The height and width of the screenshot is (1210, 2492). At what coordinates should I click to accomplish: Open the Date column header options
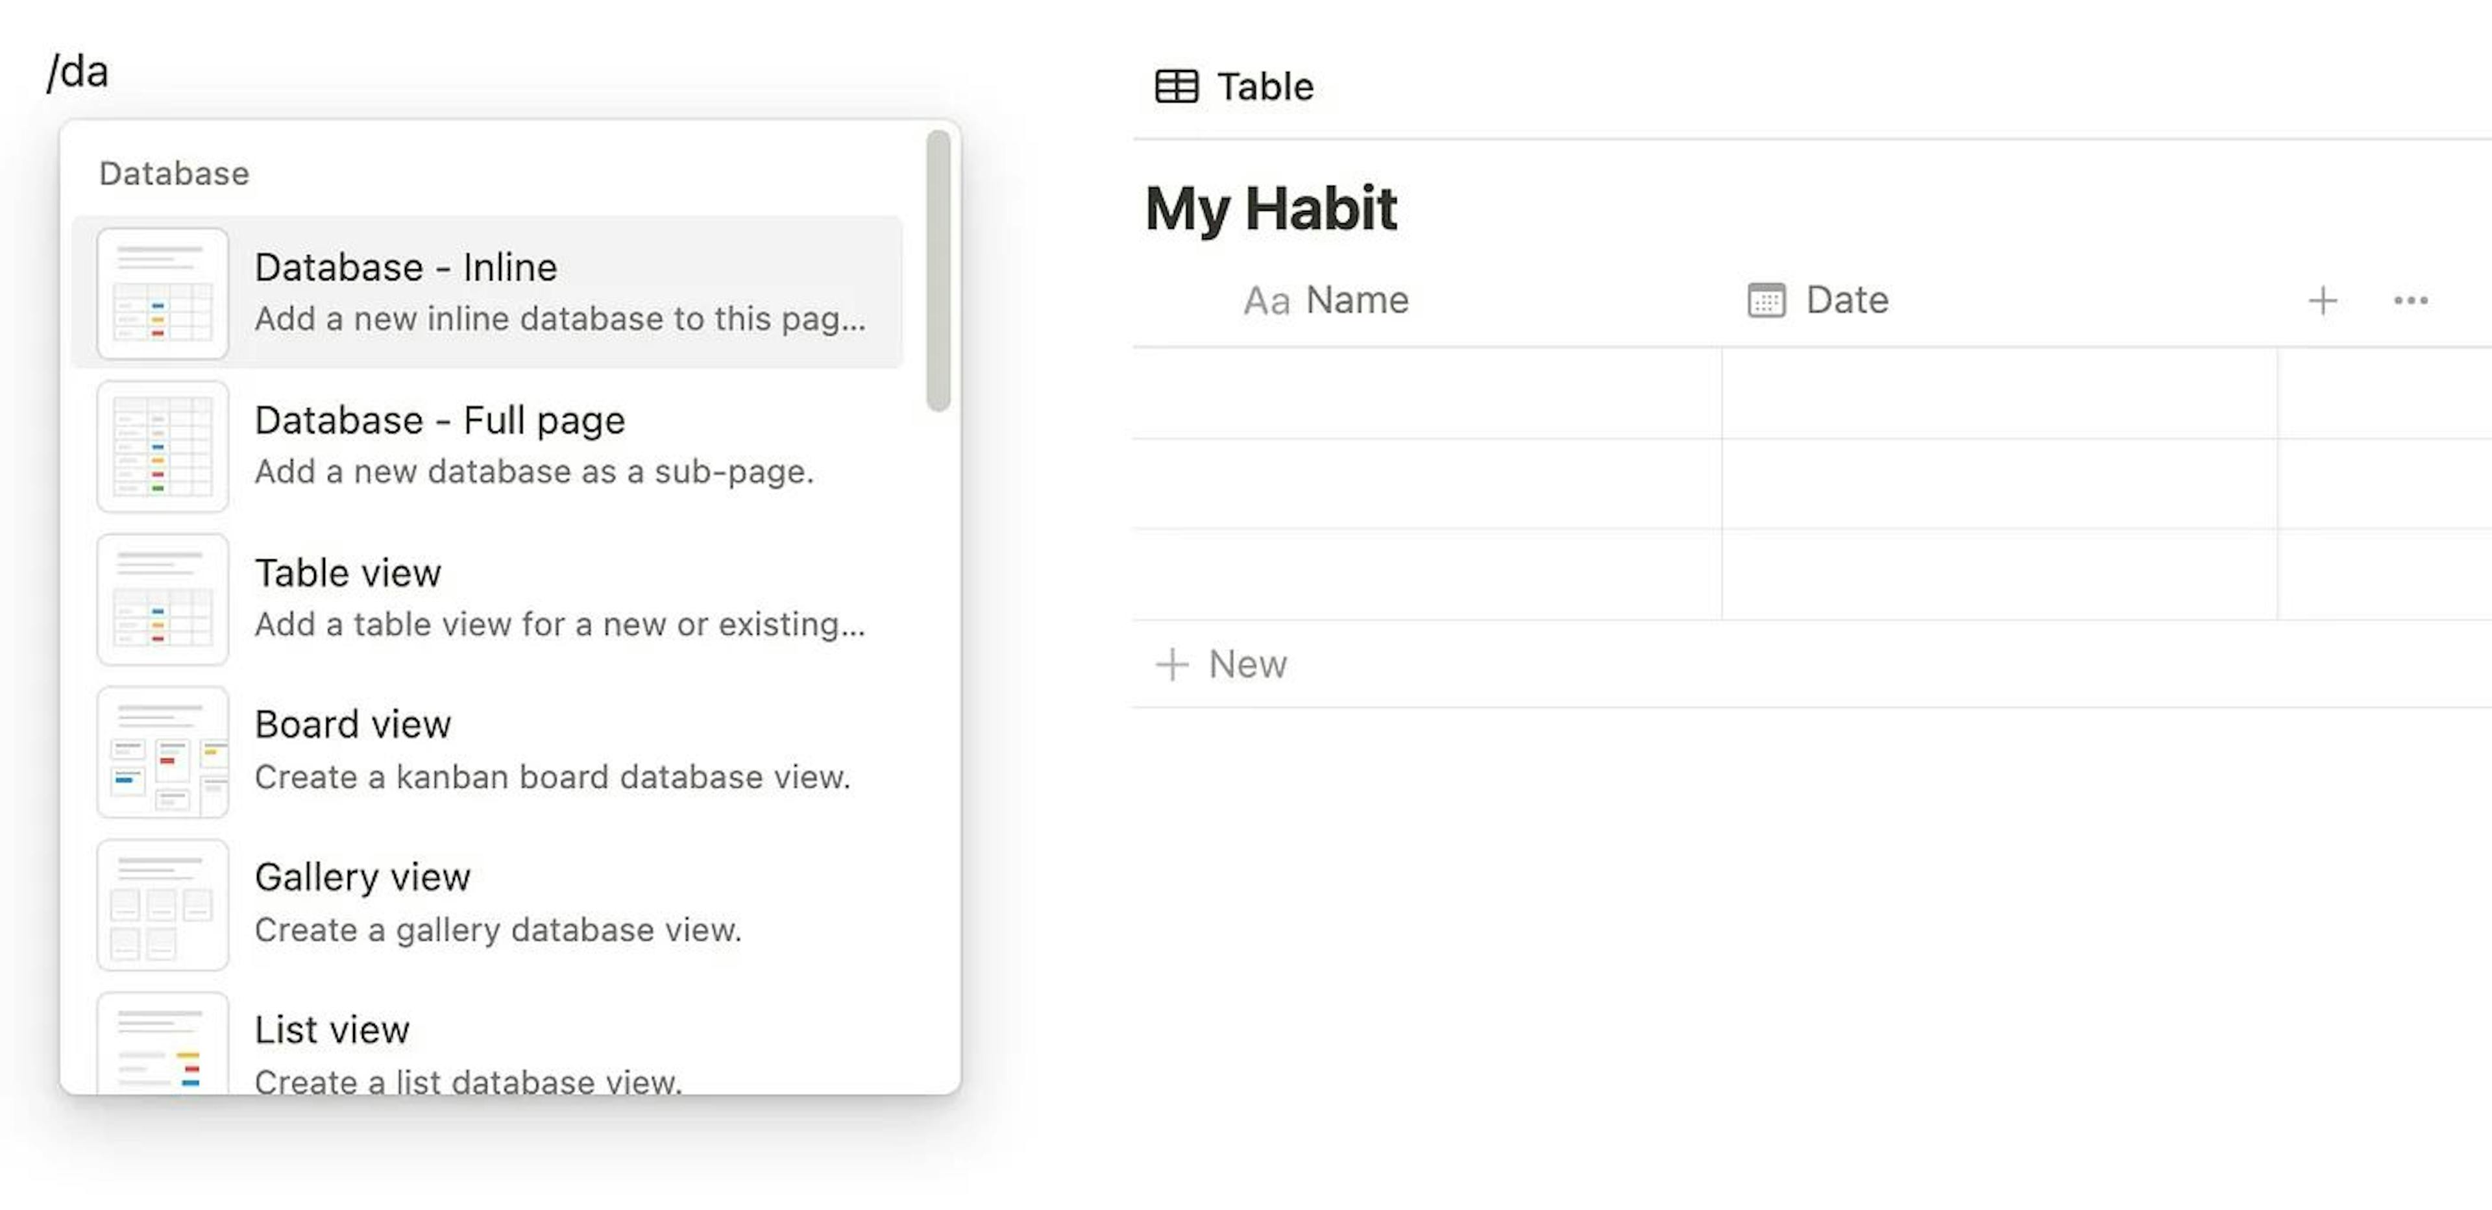1846,301
